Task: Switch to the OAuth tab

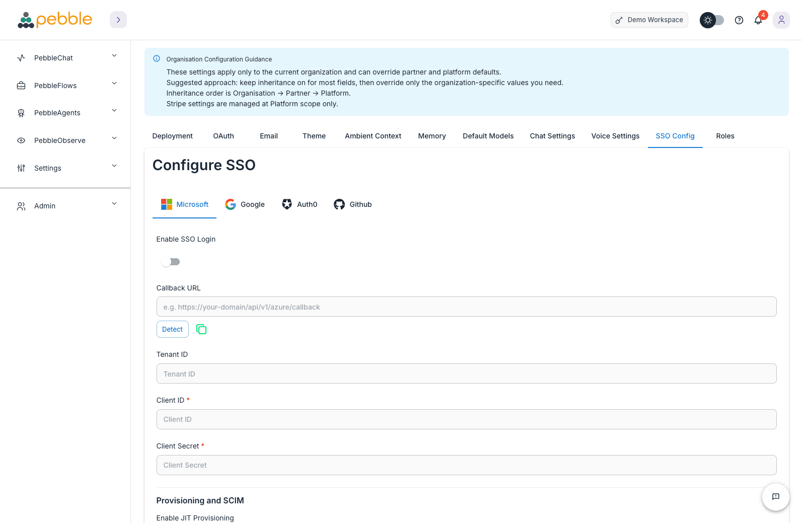Action: tap(224, 136)
